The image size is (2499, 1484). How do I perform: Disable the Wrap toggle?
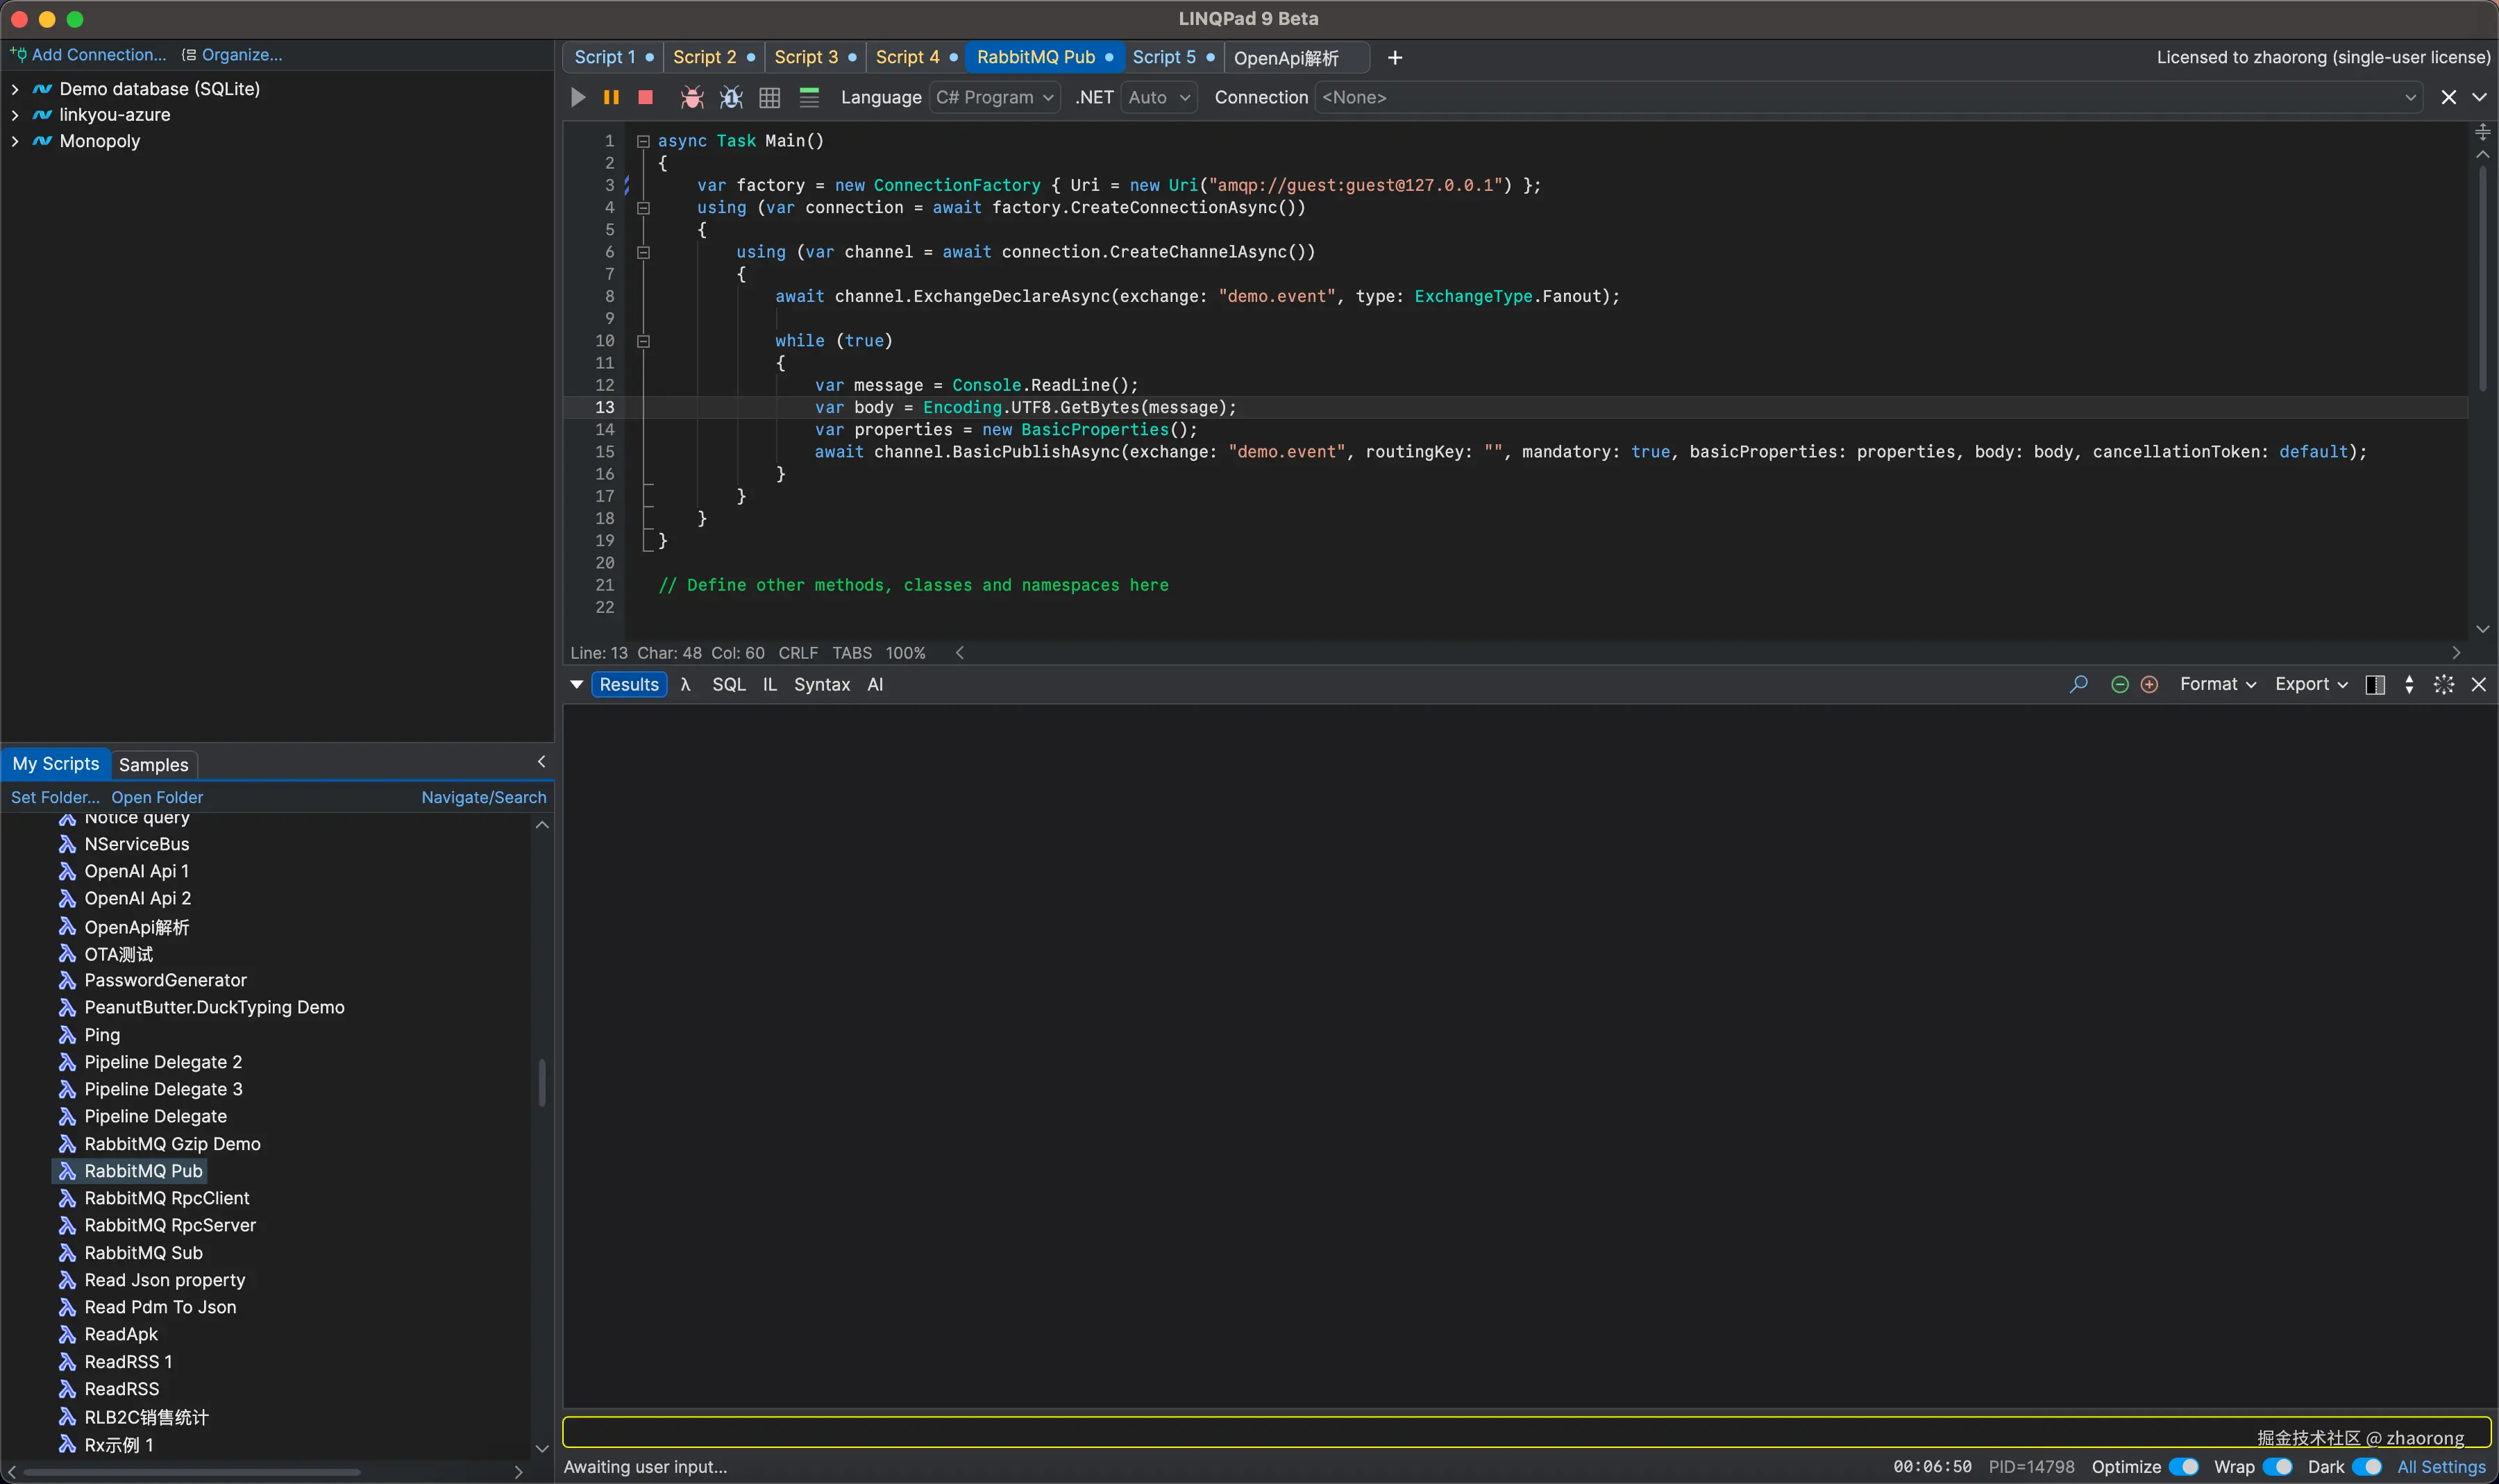[2277, 1466]
